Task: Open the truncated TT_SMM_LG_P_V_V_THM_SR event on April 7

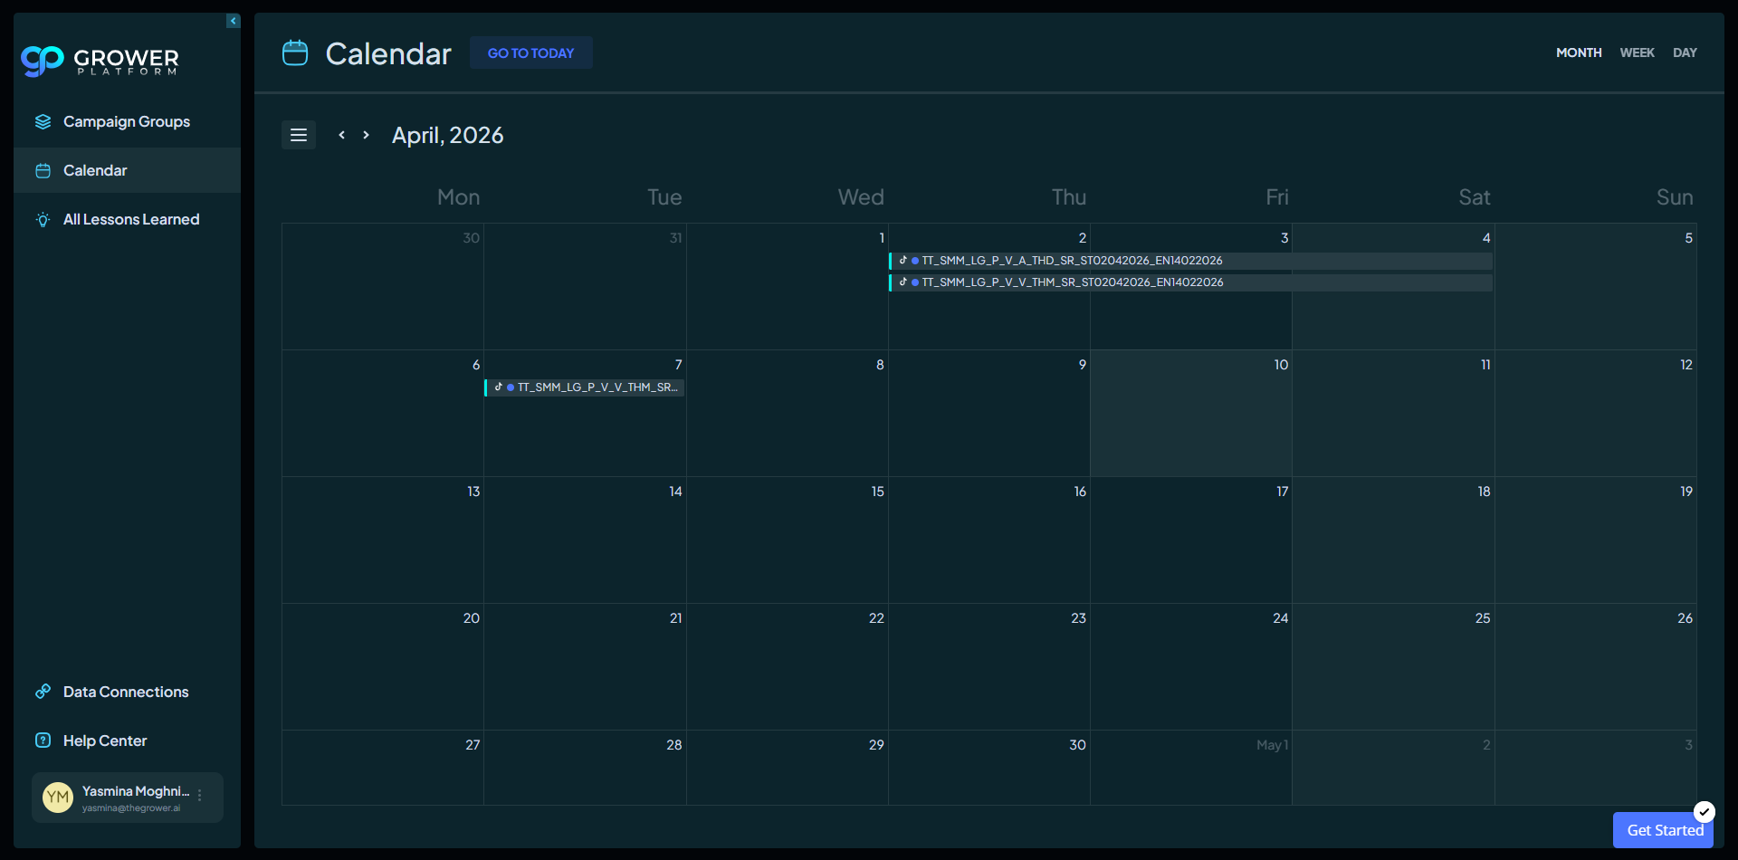Action: [x=585, y=387]
